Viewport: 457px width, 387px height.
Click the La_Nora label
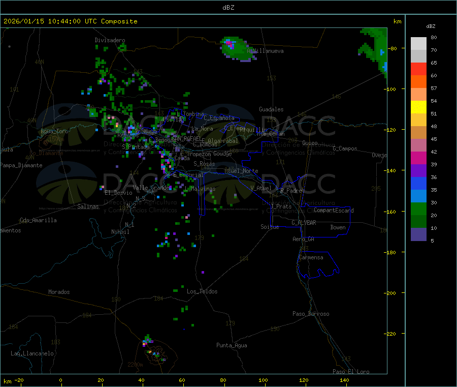(202, 129)
